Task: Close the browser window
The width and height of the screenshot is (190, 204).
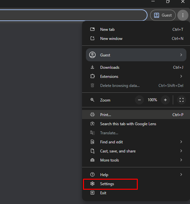Action: [183, 2]
